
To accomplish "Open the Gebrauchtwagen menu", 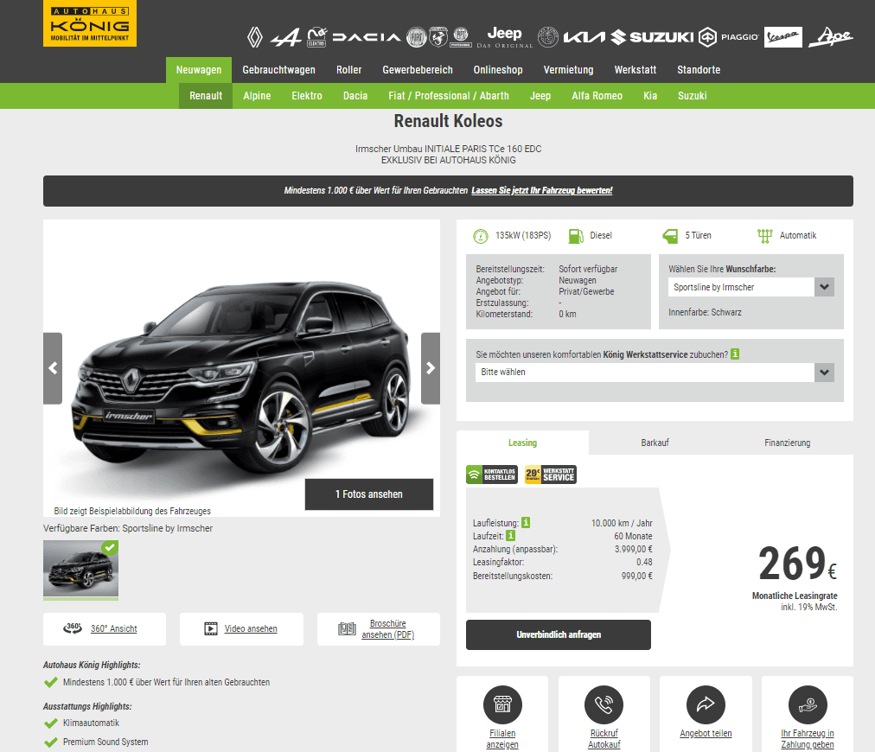I will (x=278, y=70).
